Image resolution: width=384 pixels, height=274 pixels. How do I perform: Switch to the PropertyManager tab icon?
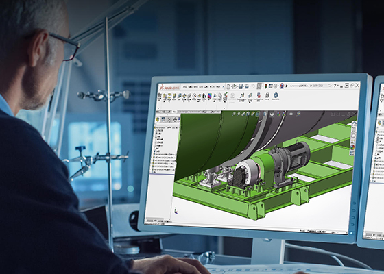click(163, 120)
